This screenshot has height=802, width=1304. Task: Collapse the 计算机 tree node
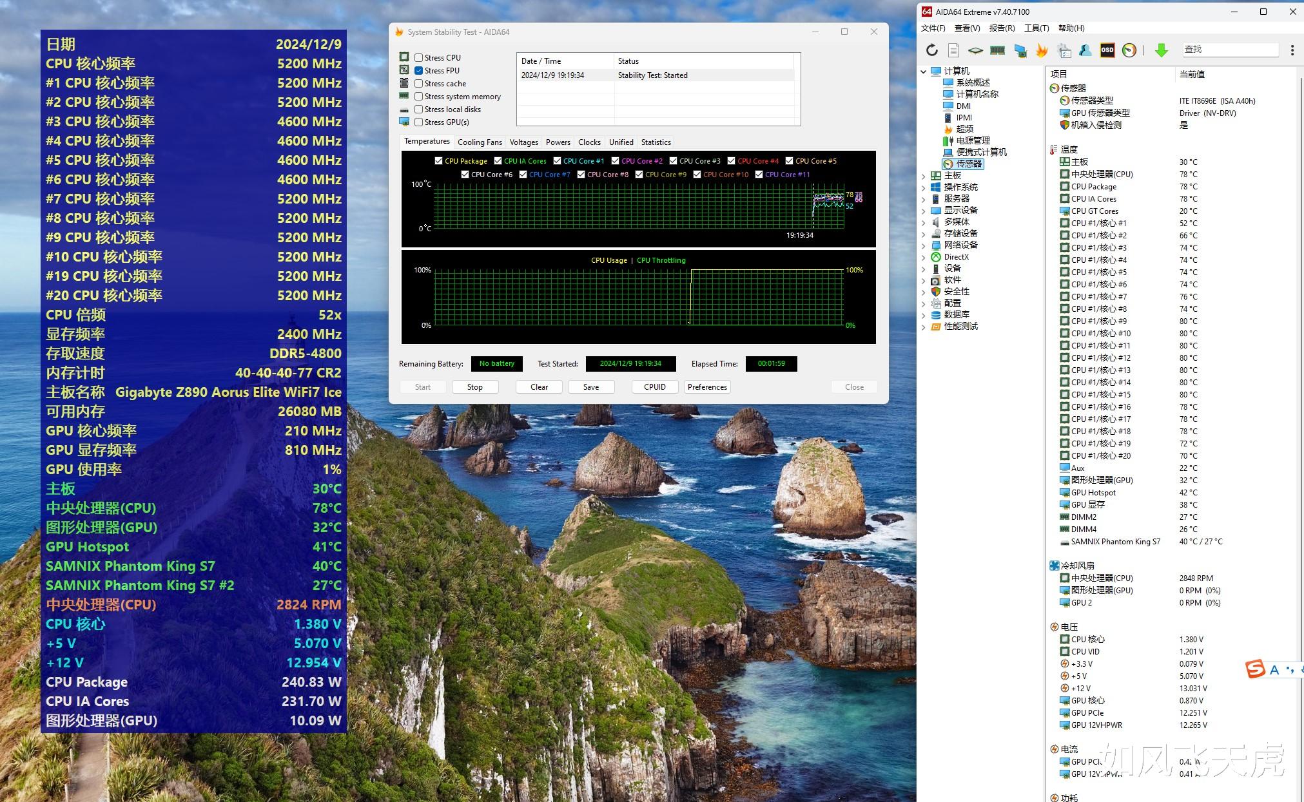(924, 72)
